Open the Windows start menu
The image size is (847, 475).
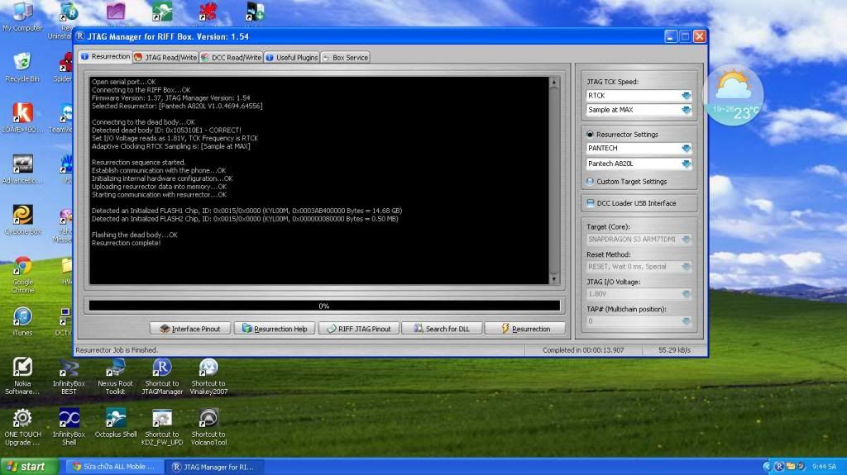click(29, 467)
